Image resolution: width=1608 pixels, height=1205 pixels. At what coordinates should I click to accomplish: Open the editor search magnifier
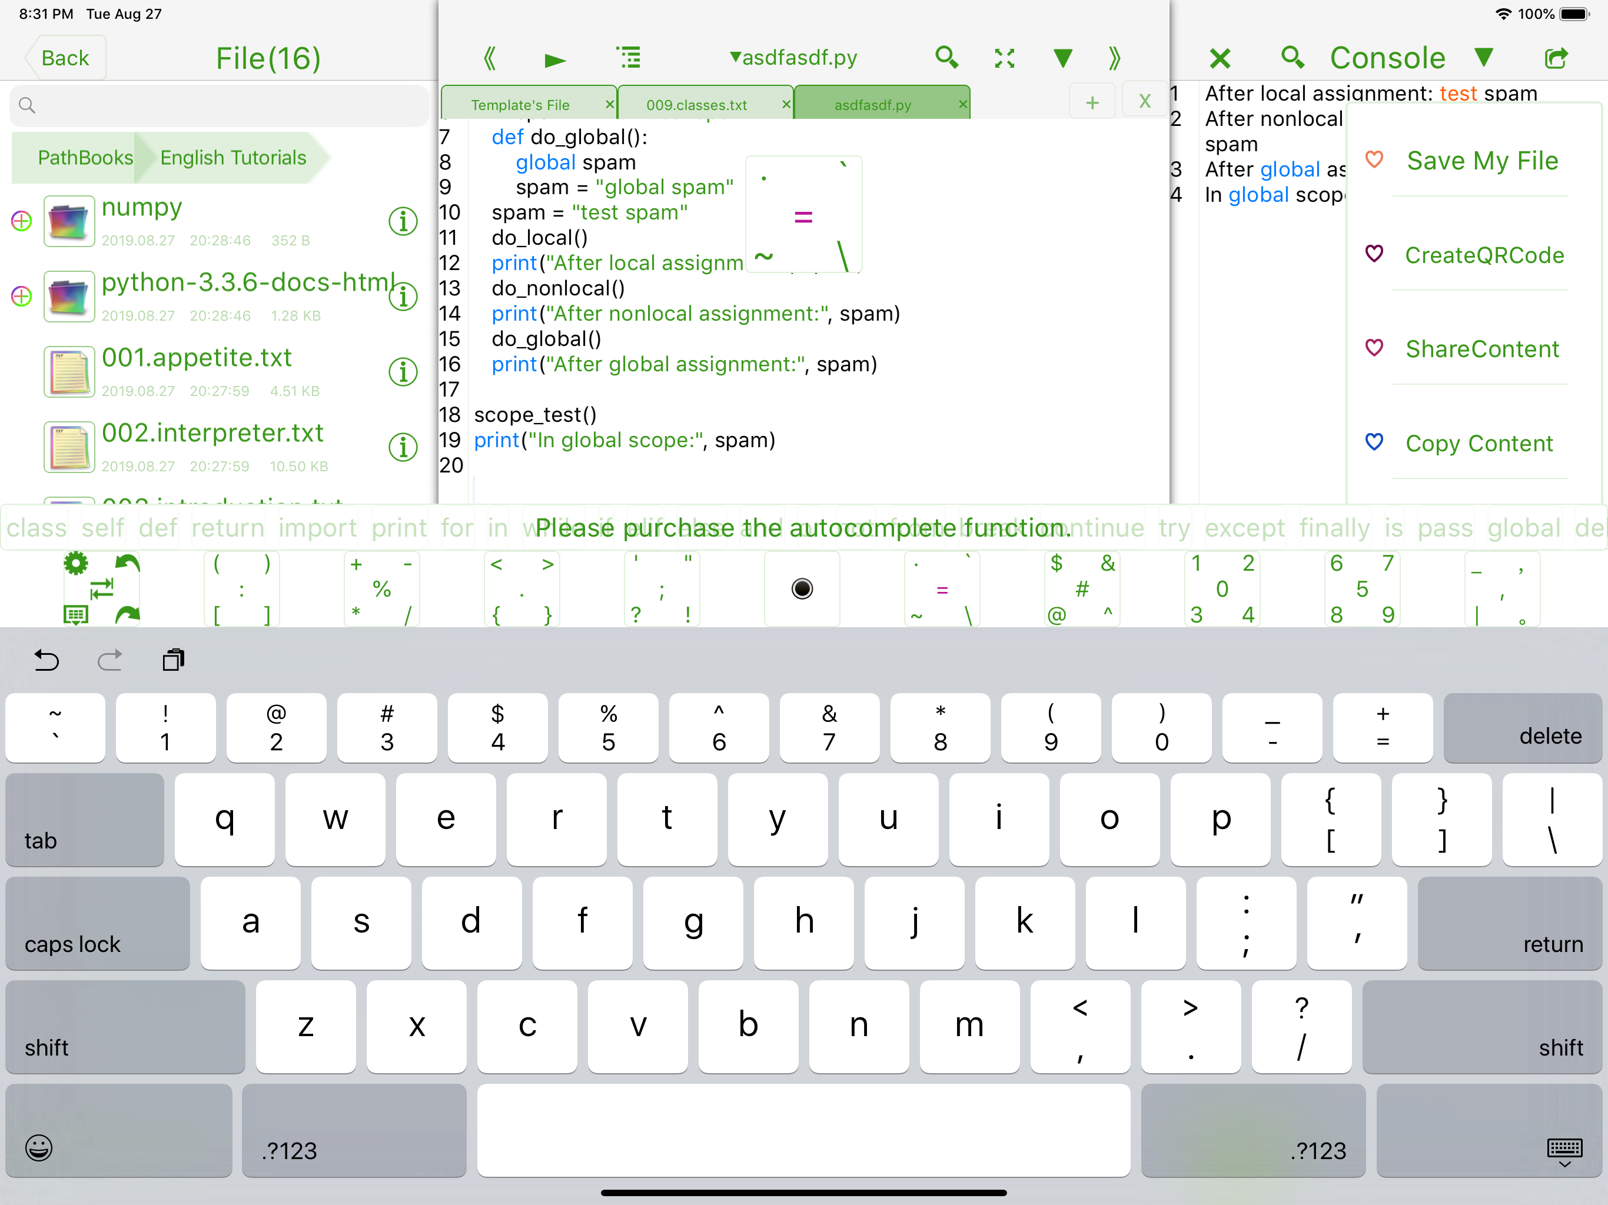click(x=946, y=58)
